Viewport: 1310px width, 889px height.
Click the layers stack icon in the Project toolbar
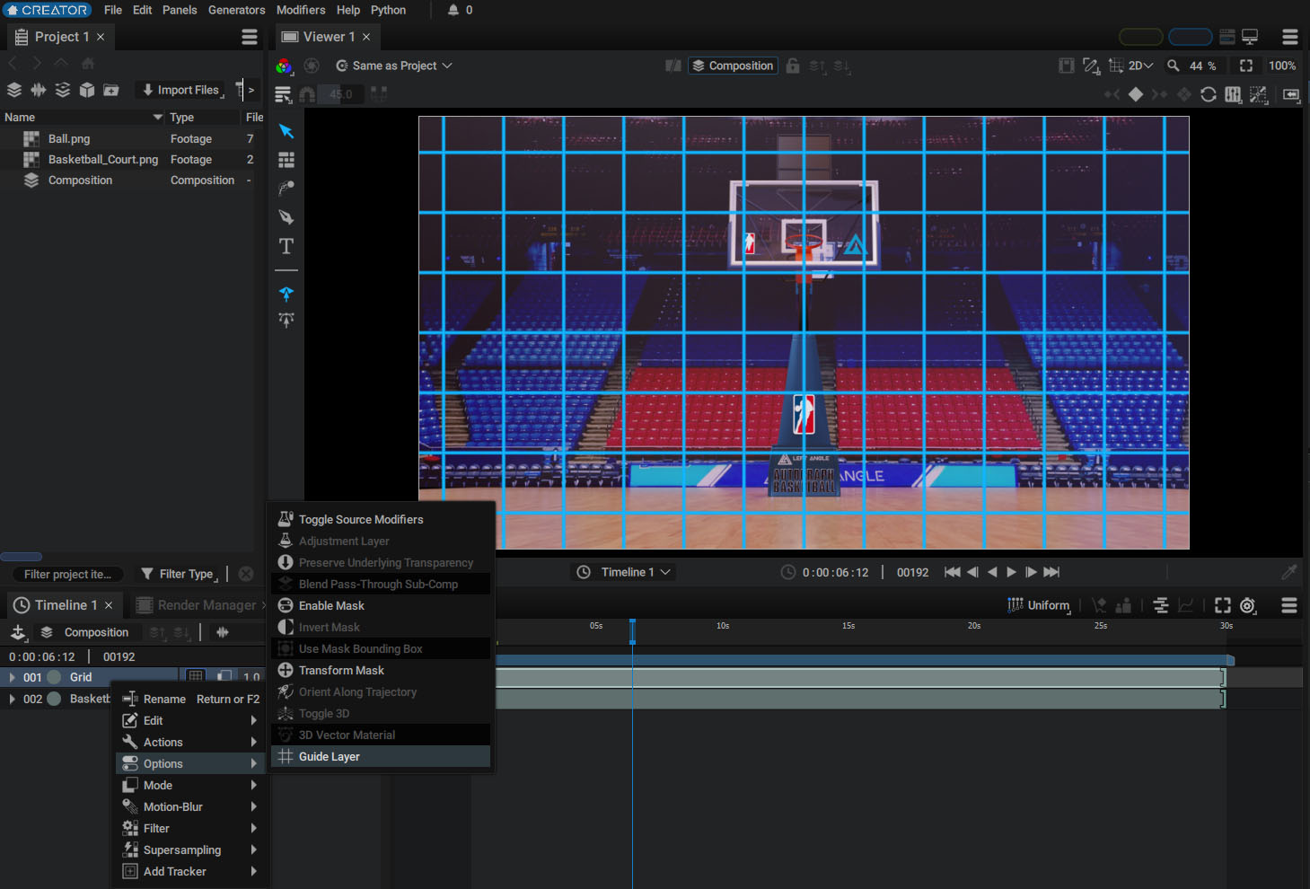(14, 90)
